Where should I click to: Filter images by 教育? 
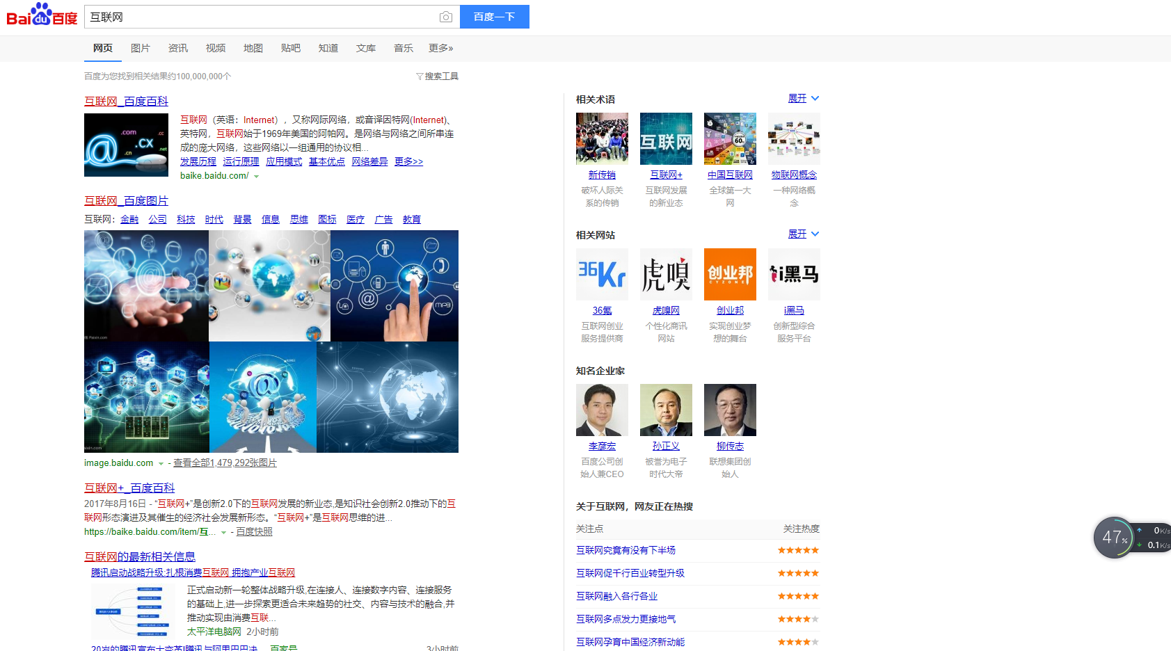[x=412, y=219]
